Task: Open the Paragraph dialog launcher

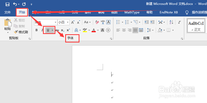Action: [182, 39]
